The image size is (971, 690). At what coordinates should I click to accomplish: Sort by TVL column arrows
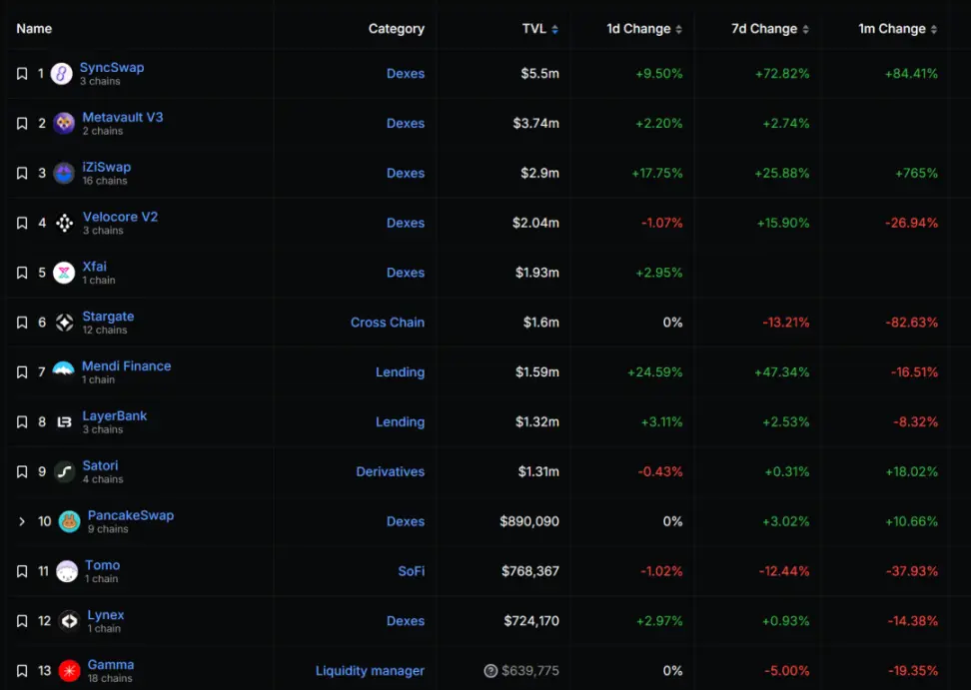(554, 29)
